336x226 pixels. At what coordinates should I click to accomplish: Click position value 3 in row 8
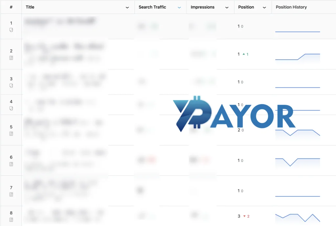239,216
